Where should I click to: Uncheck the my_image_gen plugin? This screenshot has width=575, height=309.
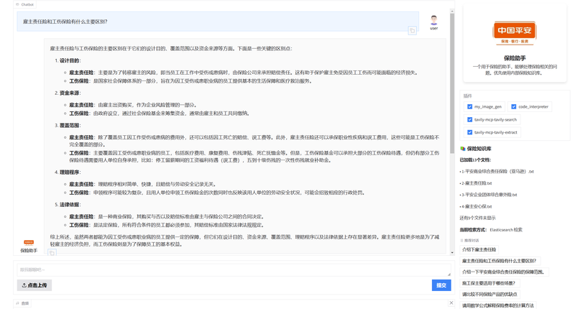point(470,106)
